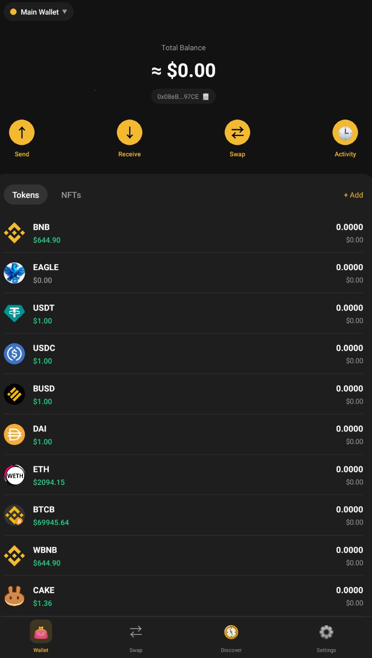Tap the WETH logo for ETH

point(14,475)
